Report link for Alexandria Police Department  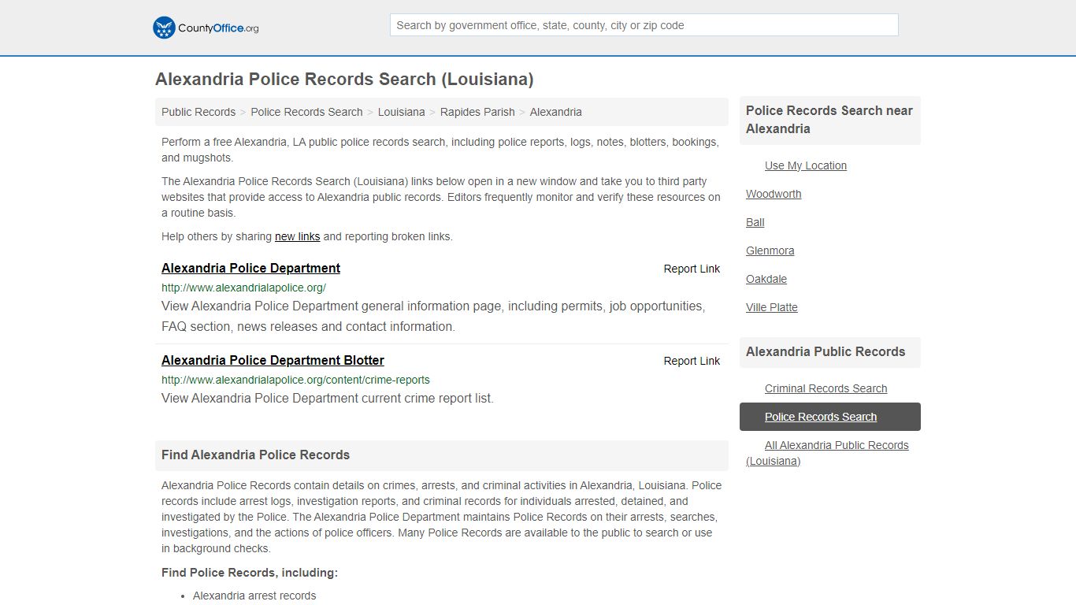click(692, 269)
